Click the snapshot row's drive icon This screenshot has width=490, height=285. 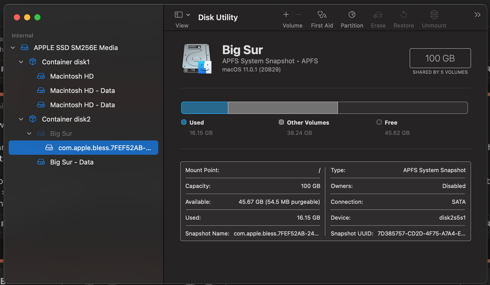[49, 148]
